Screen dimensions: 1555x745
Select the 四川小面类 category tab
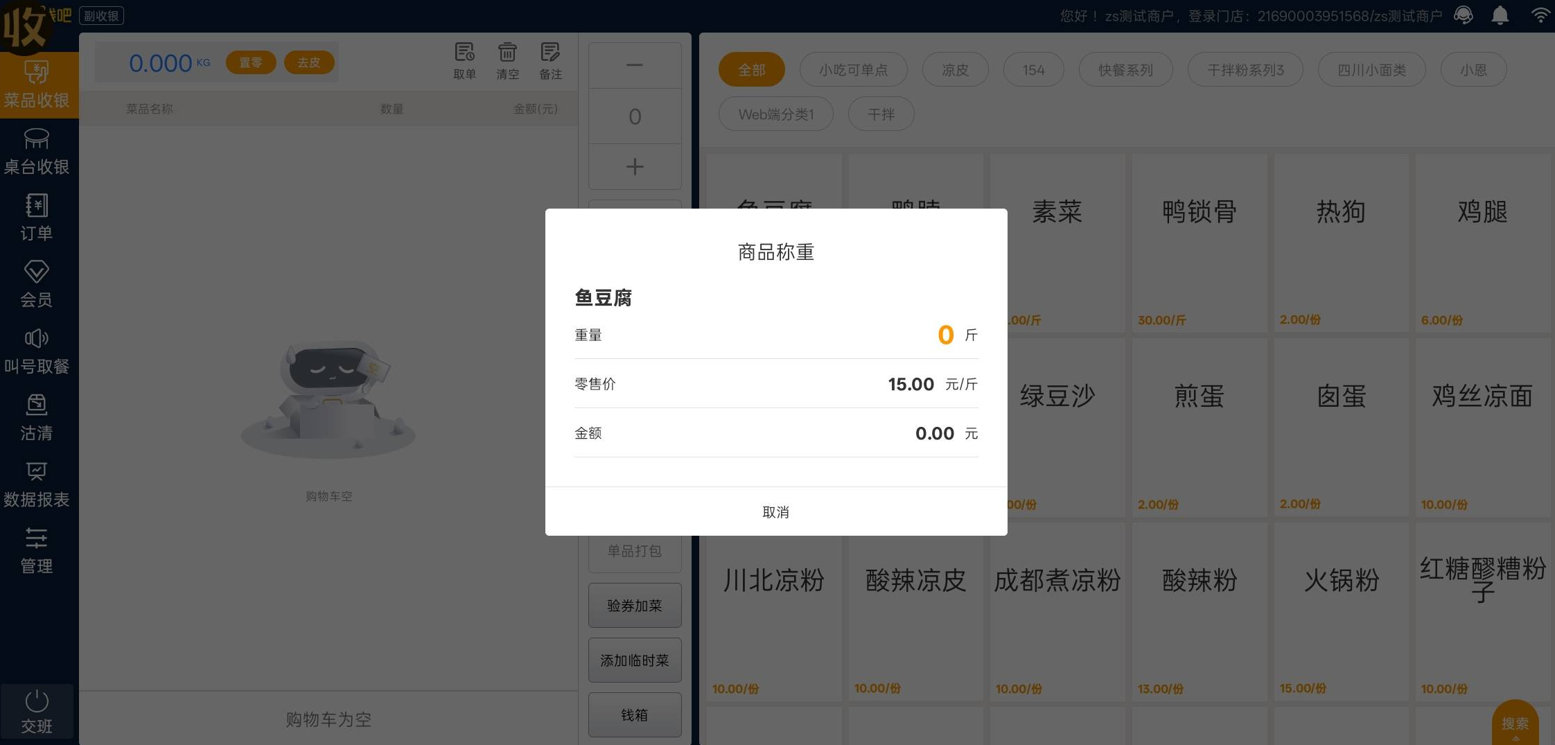tap(1372, 70)
